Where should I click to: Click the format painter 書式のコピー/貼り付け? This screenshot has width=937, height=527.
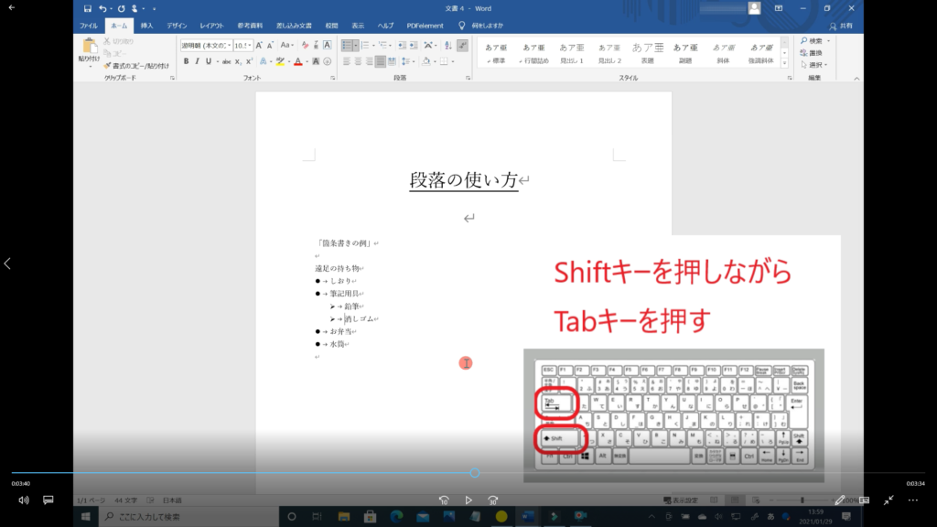135,66
